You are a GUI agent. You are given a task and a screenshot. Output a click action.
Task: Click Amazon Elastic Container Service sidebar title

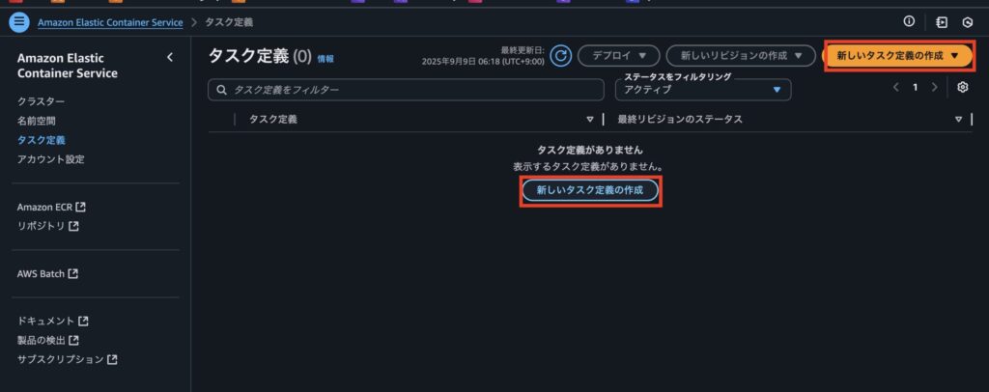(x=68, y=66)
